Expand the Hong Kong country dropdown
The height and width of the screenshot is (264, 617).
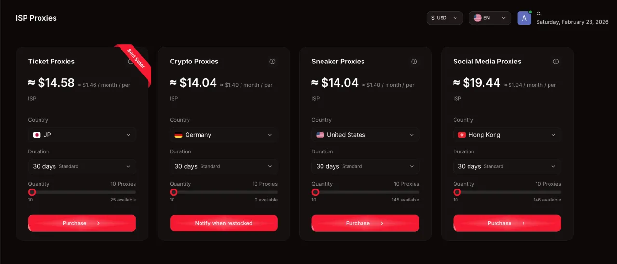[x=507, y=135]
